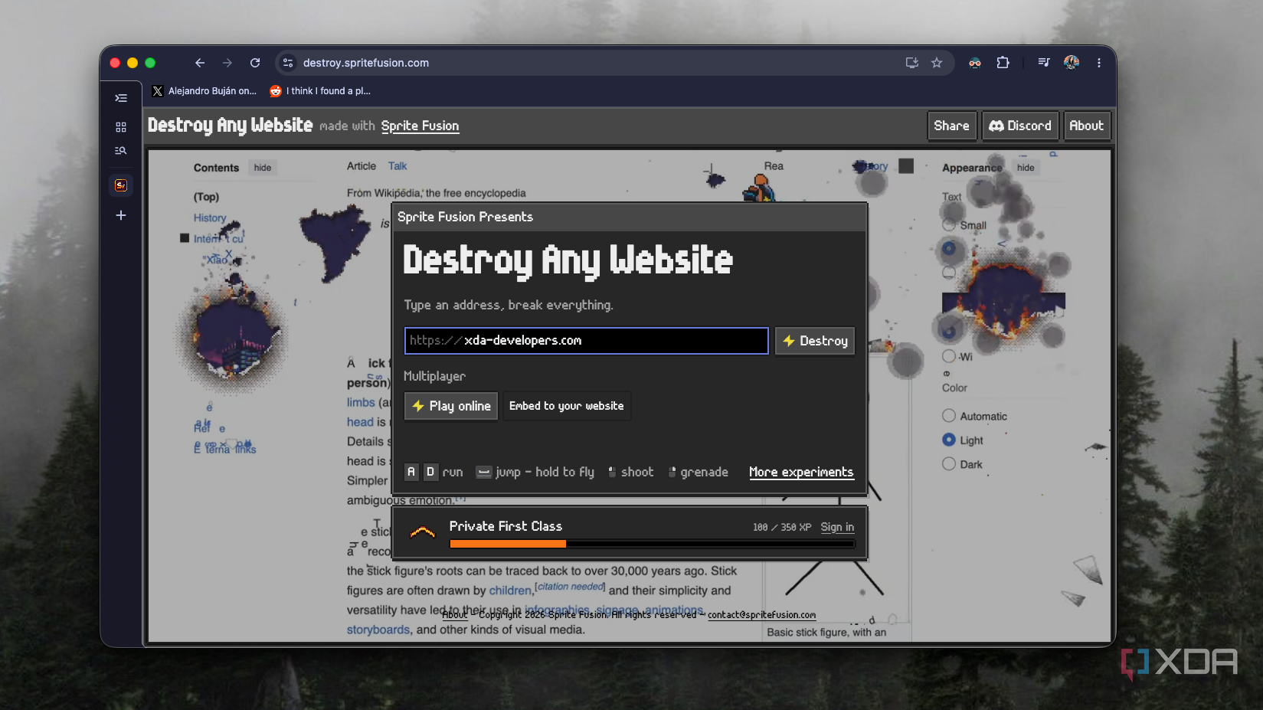Open the X bookmark Alejandro Buján

[x=205, y=91]
